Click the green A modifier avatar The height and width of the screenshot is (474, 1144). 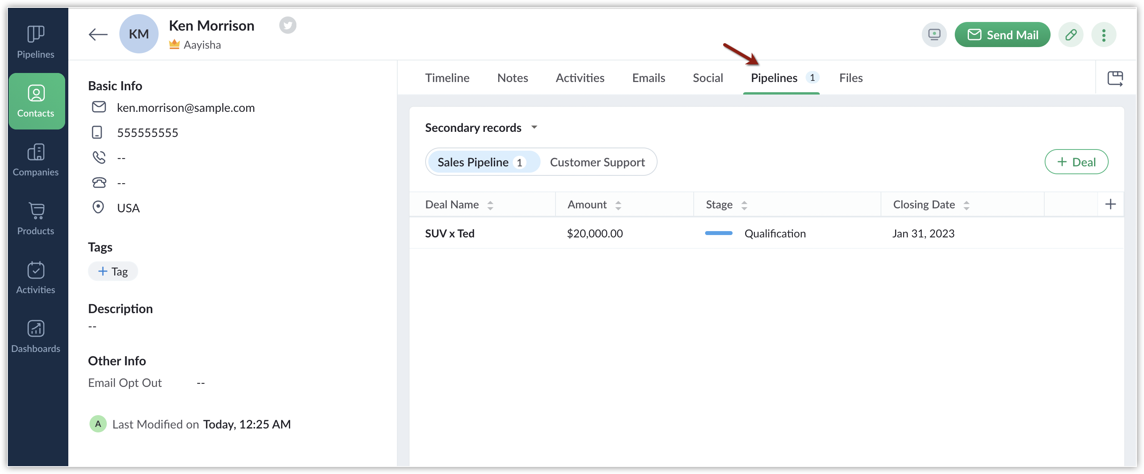click(98, 424)
